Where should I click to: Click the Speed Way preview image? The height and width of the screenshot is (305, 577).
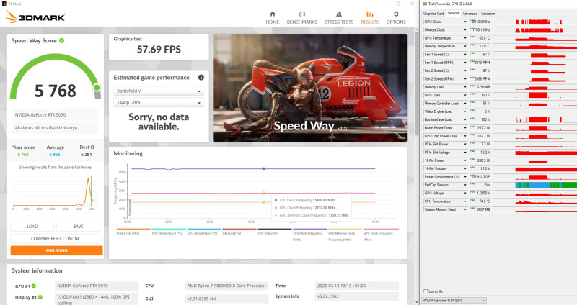[x=310, y=88]
